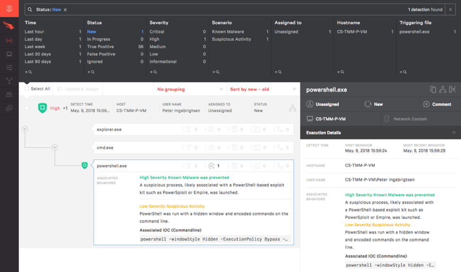Click the Unassigned button in details panel
Screen dimensions: 461x272
tap(328, 104)
